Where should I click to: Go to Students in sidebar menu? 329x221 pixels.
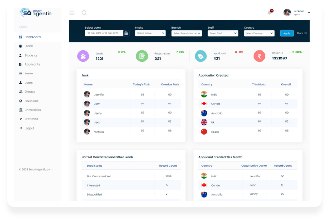pos(32,55)
